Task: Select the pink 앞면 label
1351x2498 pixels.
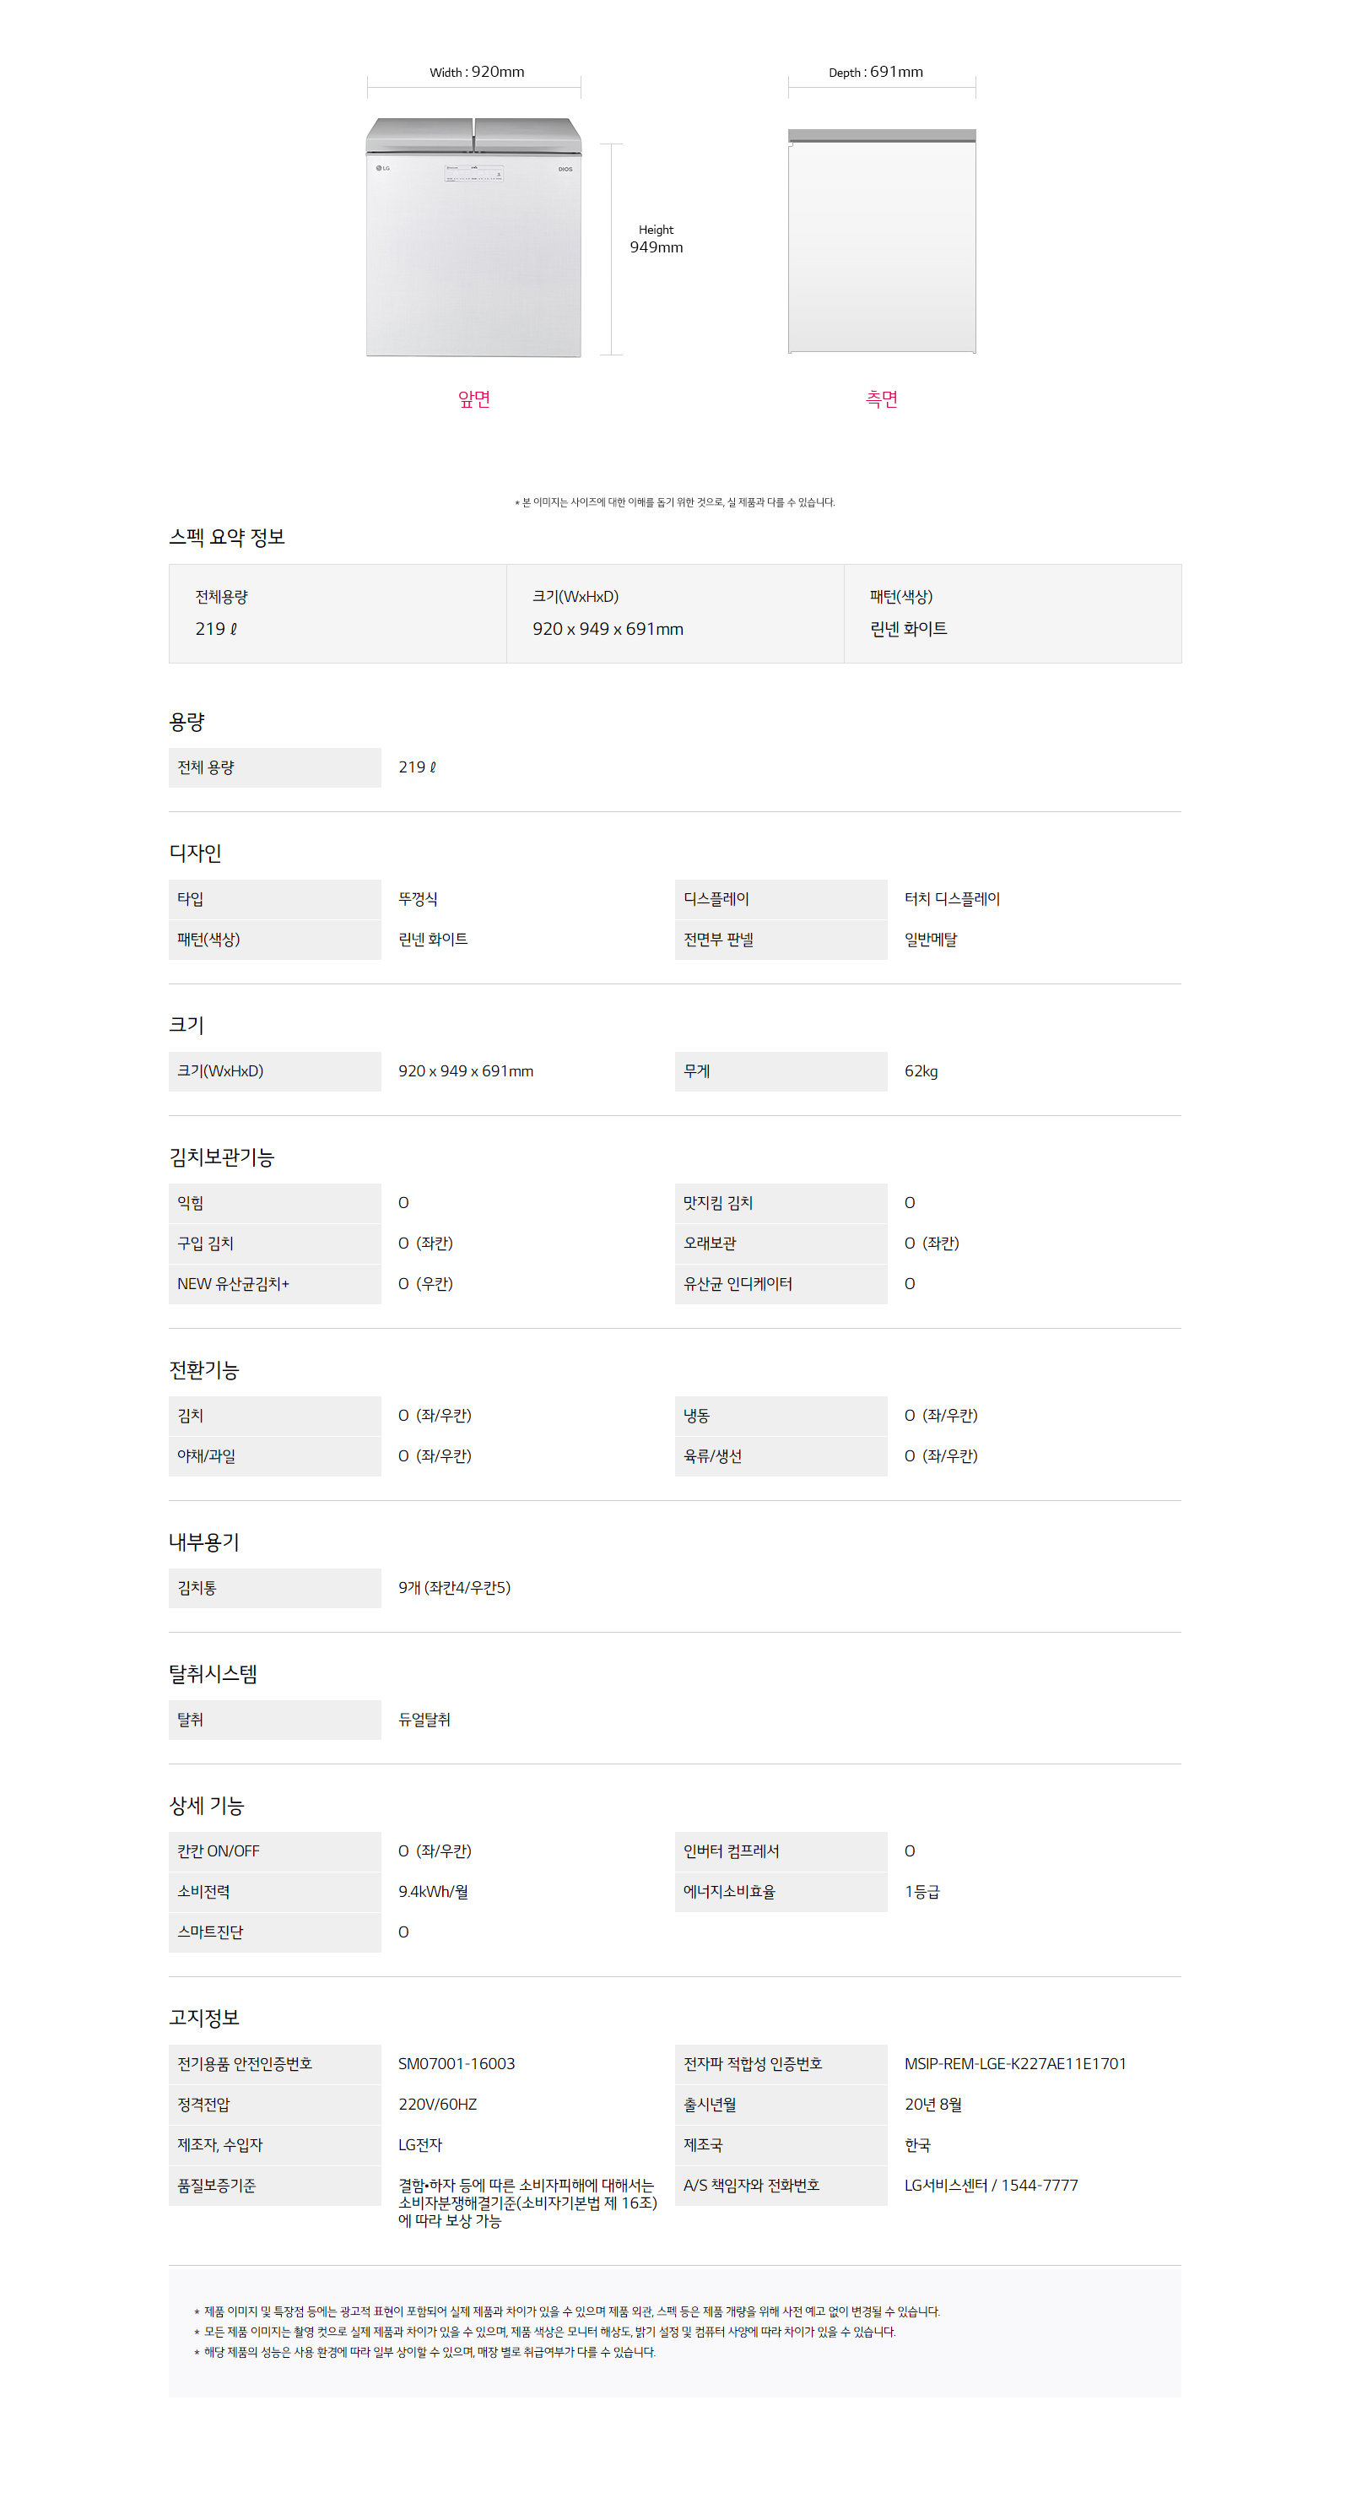Action: tap(474, 398)
